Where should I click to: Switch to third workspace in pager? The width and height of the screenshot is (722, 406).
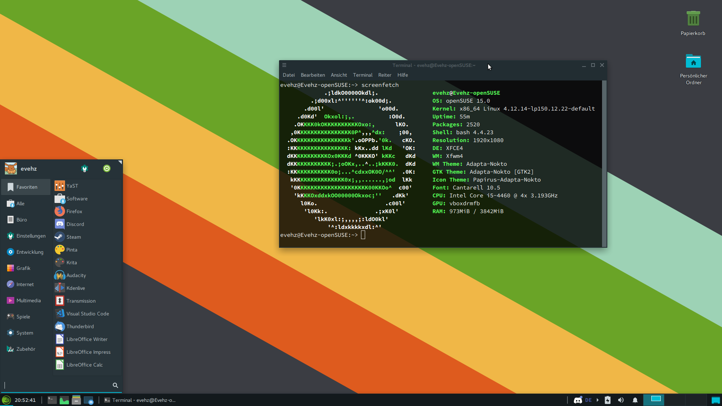click(696, 400)
